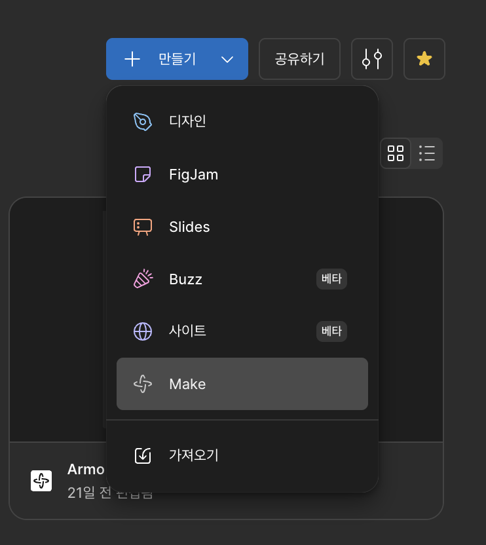
Task: Open the 만들기 dropdown chevron
Action: (x=227, y=59)
